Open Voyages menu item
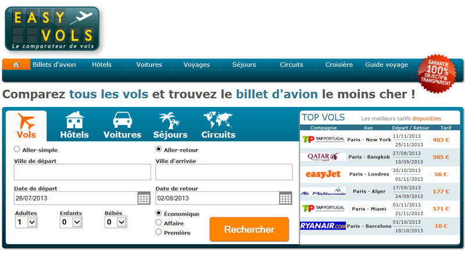 click(x=196, y=65)
